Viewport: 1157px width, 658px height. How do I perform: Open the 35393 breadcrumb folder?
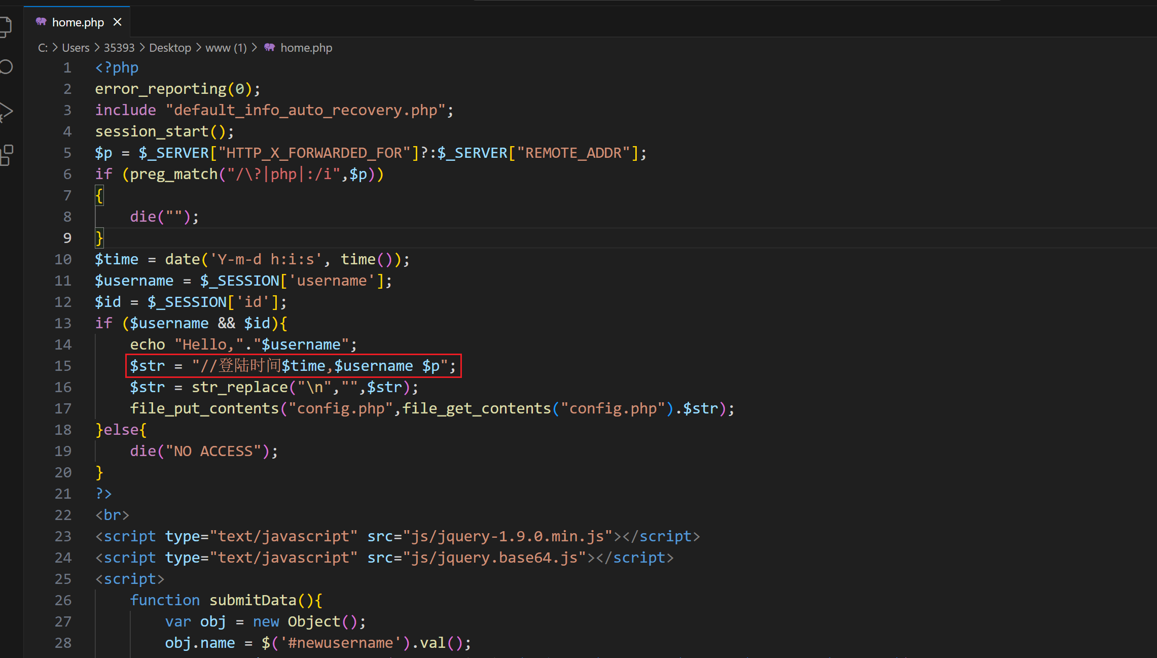click(x=119, y=48)
